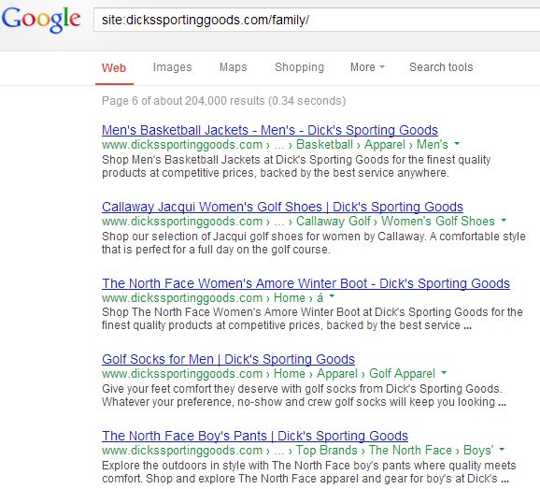Expand dropdown arrow beside Women's Golf Shoes breadcrumb
The height and width of the screenshot is (489, 540).
tap(504, 220)
